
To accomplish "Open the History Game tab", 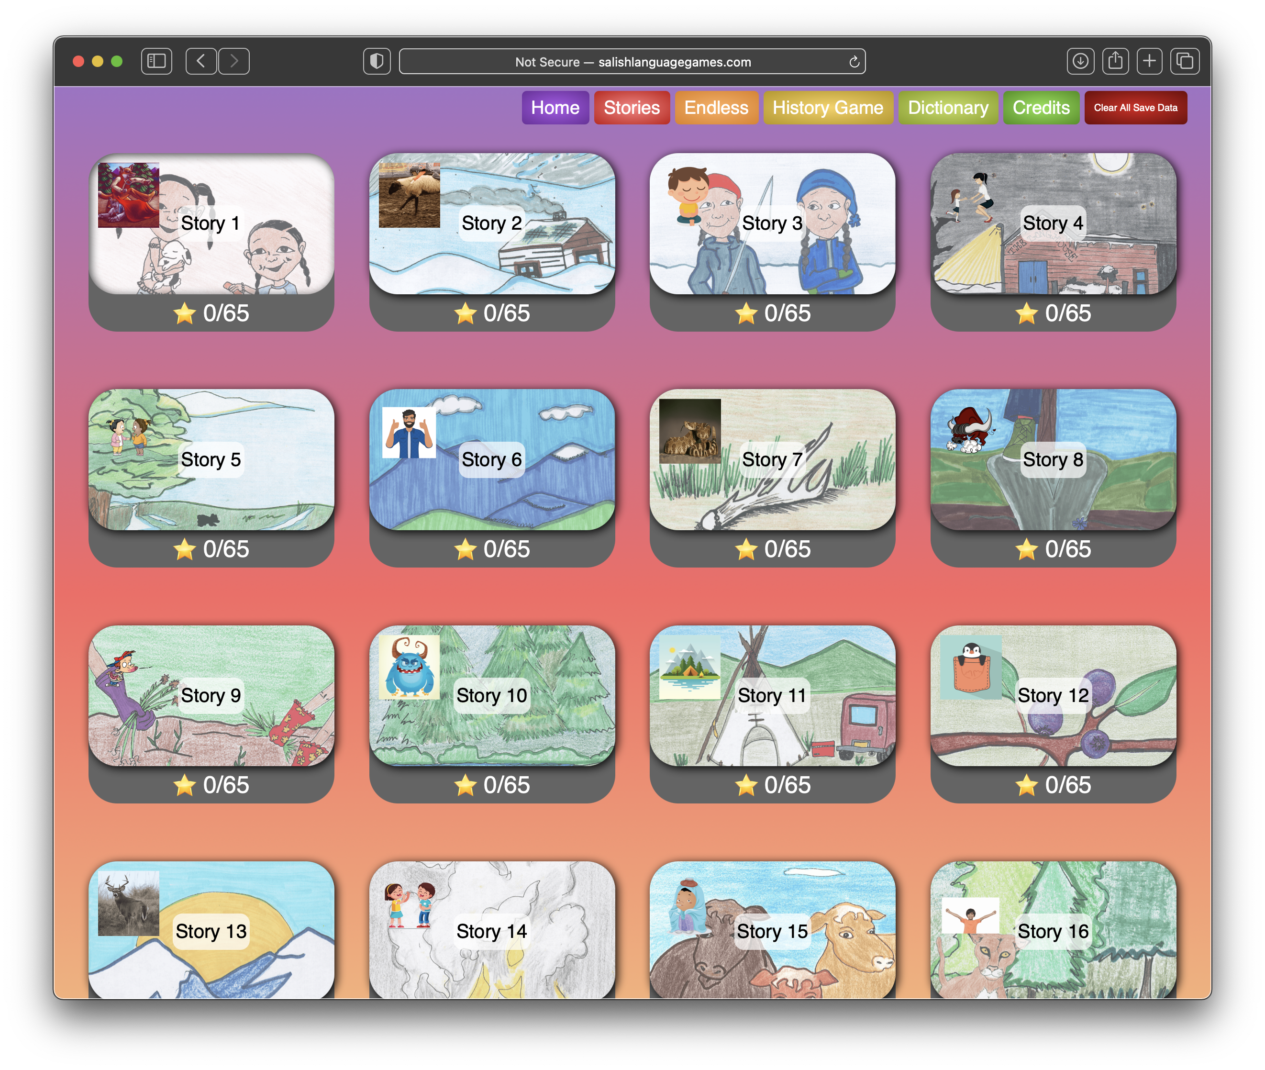I will (x=827, y=108).
